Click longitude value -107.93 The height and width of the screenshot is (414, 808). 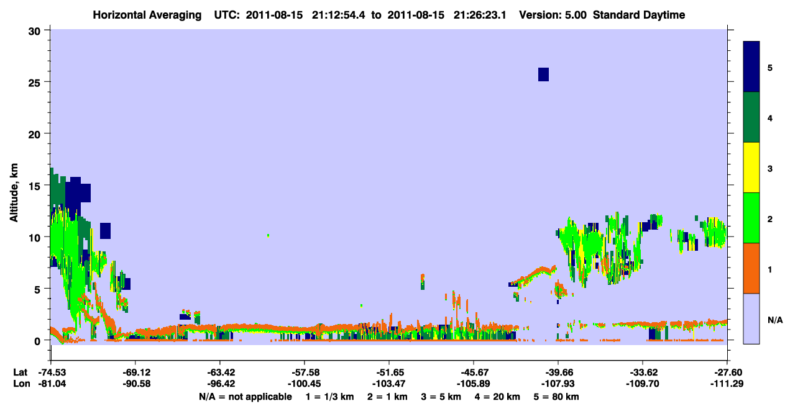[x=558, y=384]
